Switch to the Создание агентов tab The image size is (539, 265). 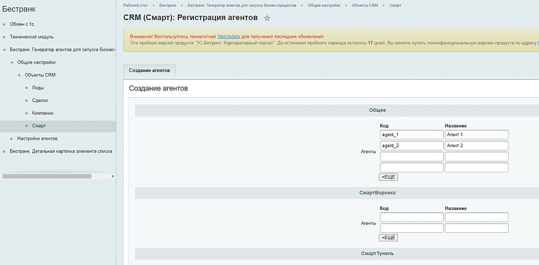[149, 70]
